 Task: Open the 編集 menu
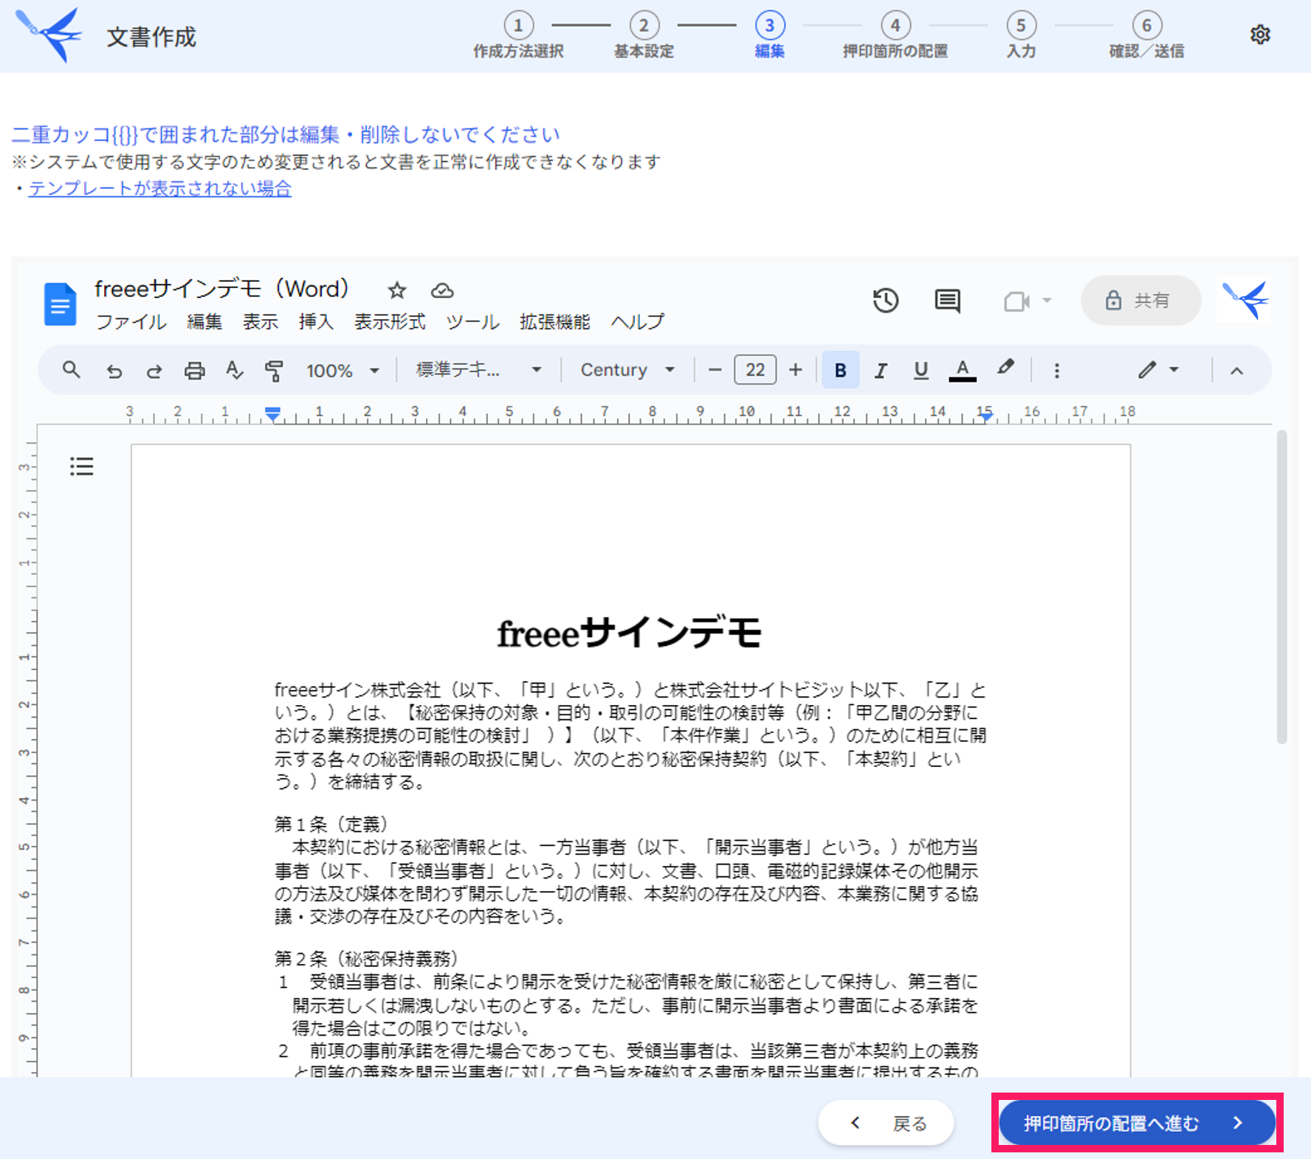[x=204, y=322]
